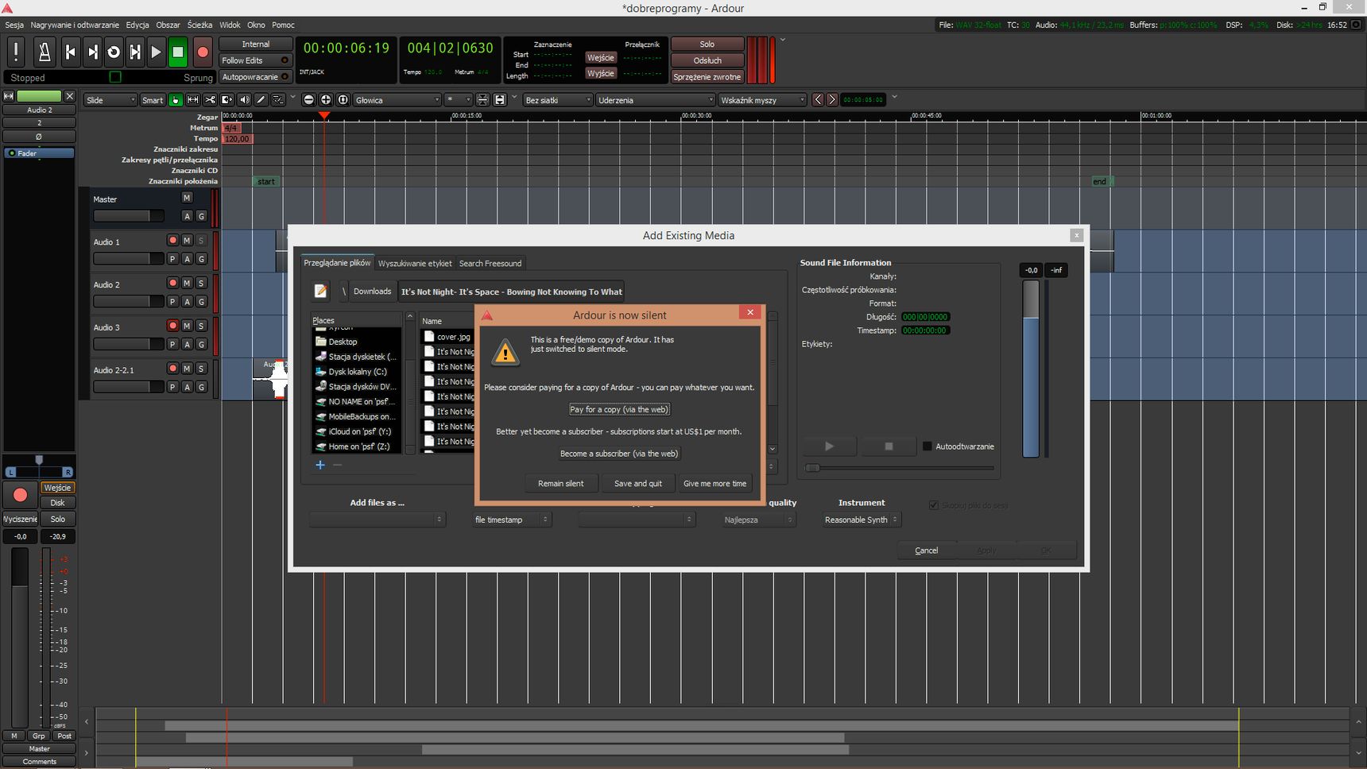
Task: Toggle the metronome click icon
Action: 45,52
